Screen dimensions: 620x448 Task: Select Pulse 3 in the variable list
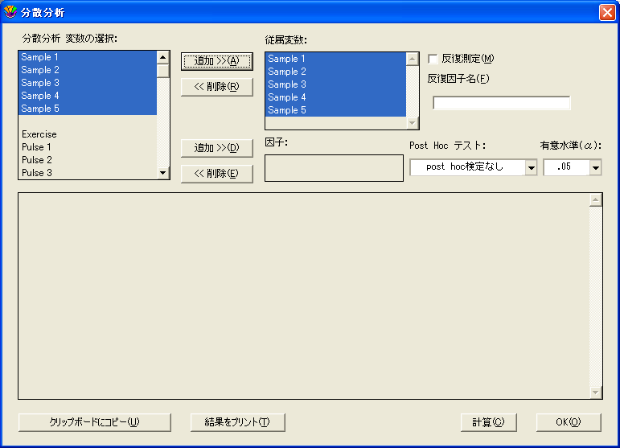88,173
